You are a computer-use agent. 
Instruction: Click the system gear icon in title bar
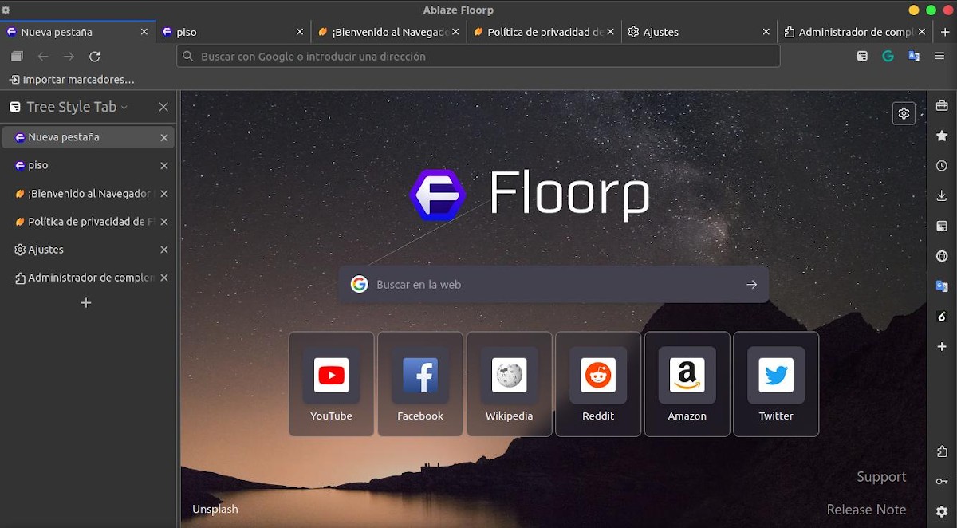click(x=6, y=10)
